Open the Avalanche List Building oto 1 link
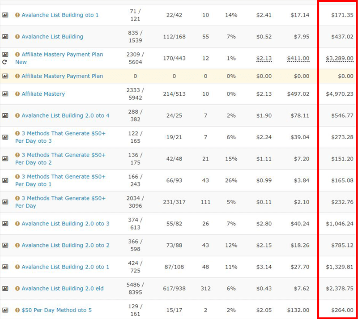 [x=60, y=15]
